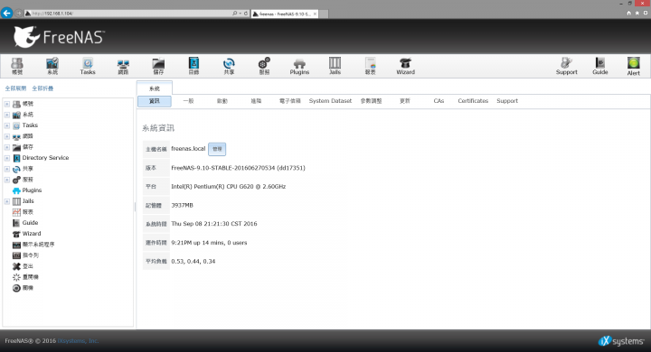Switch to the Boot sub-tab
This screenshot has width=651, height=352.
click(222, 101)
